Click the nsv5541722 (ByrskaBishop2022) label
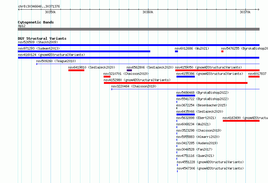268x183 pixels. pos(202,99)
